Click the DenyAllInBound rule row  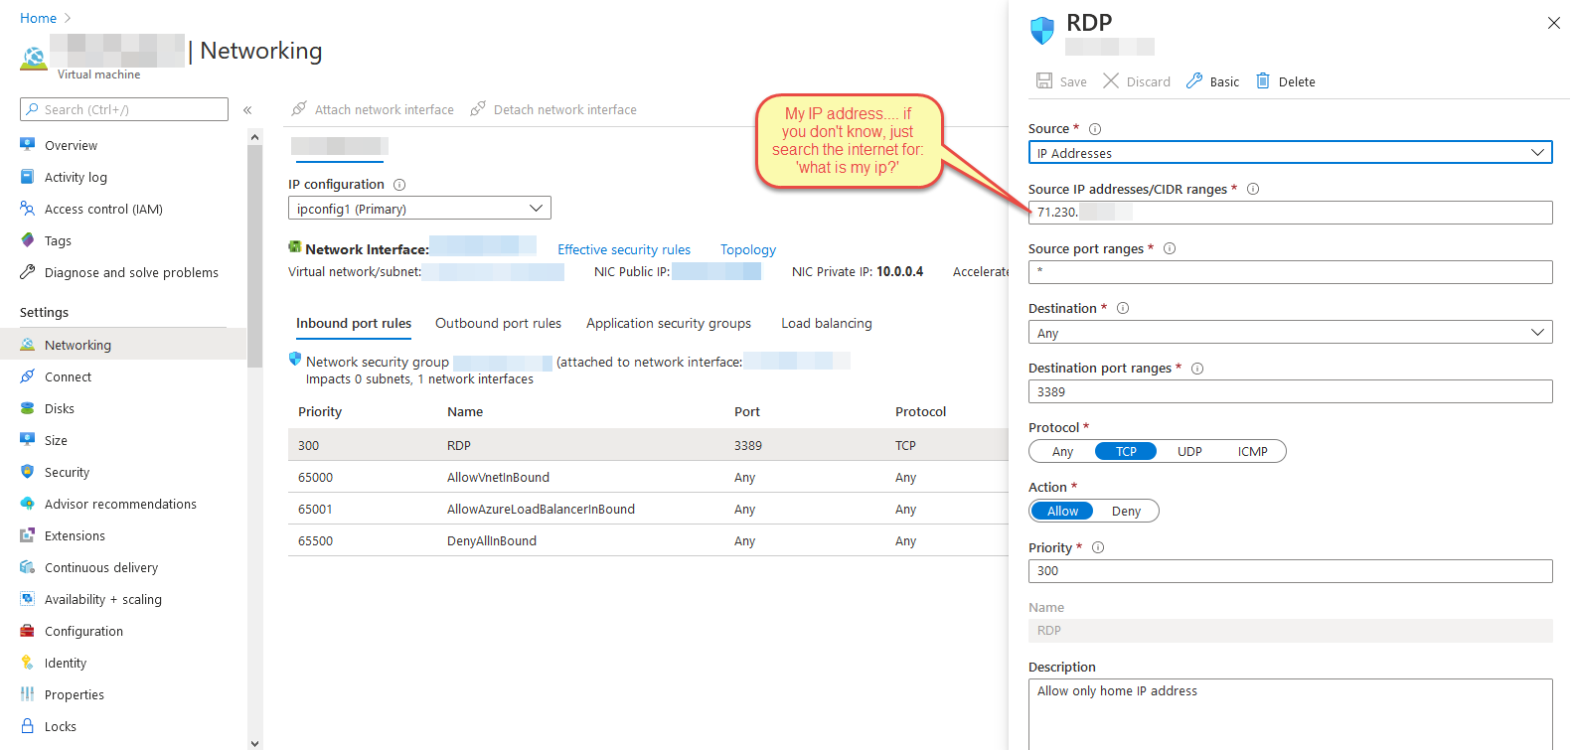pyautogui.click(x=648, y=540)
